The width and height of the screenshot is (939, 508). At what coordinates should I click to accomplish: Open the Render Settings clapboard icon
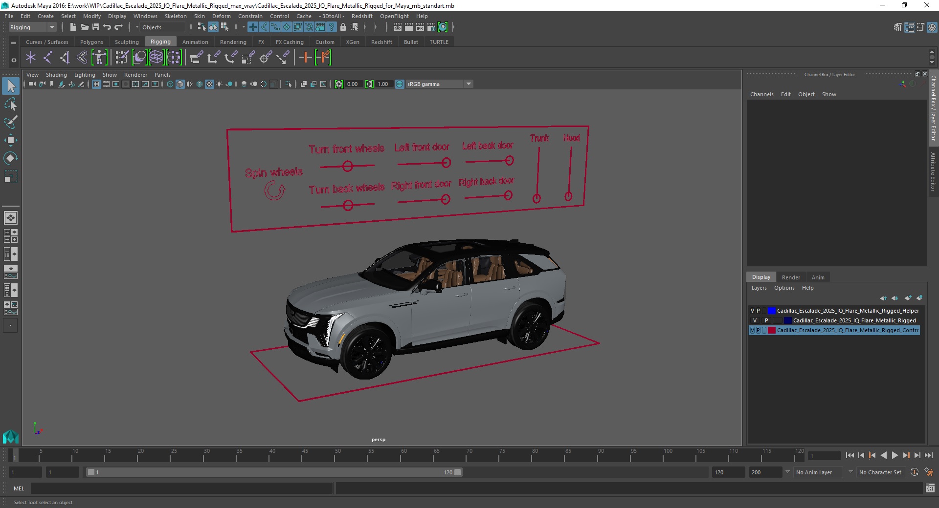[431, 27]
